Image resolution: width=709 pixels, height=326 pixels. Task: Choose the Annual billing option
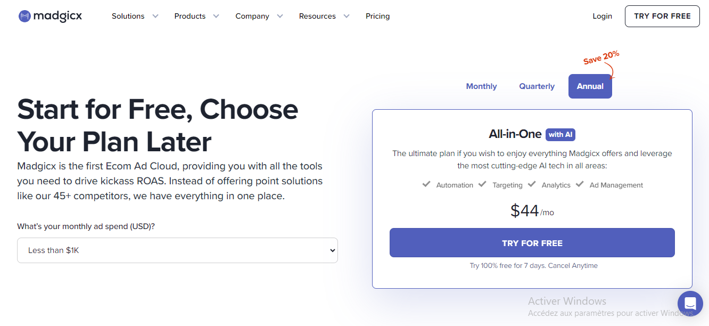(590, 86)
